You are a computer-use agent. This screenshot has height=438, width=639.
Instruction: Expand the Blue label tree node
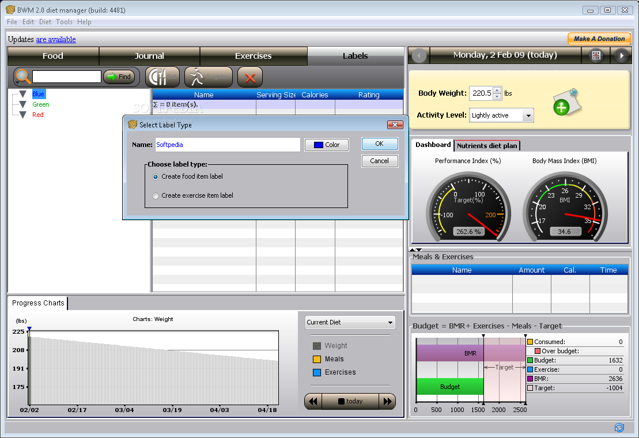tap(23, 94)
